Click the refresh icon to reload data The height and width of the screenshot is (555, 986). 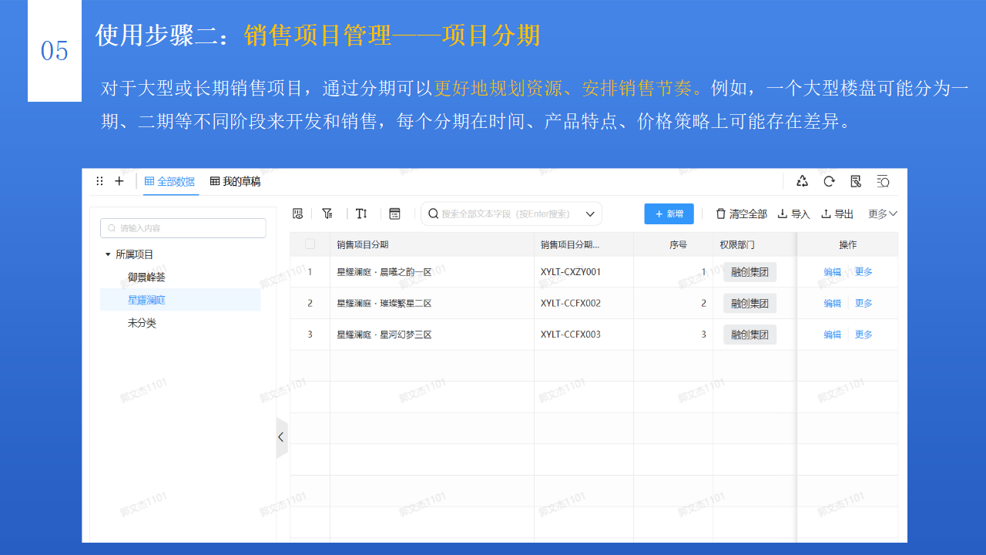[829, 181]
